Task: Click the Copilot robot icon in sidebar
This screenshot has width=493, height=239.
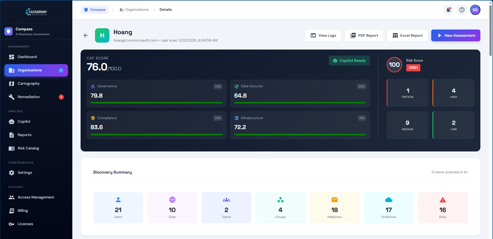Action: tap(12, 122)
